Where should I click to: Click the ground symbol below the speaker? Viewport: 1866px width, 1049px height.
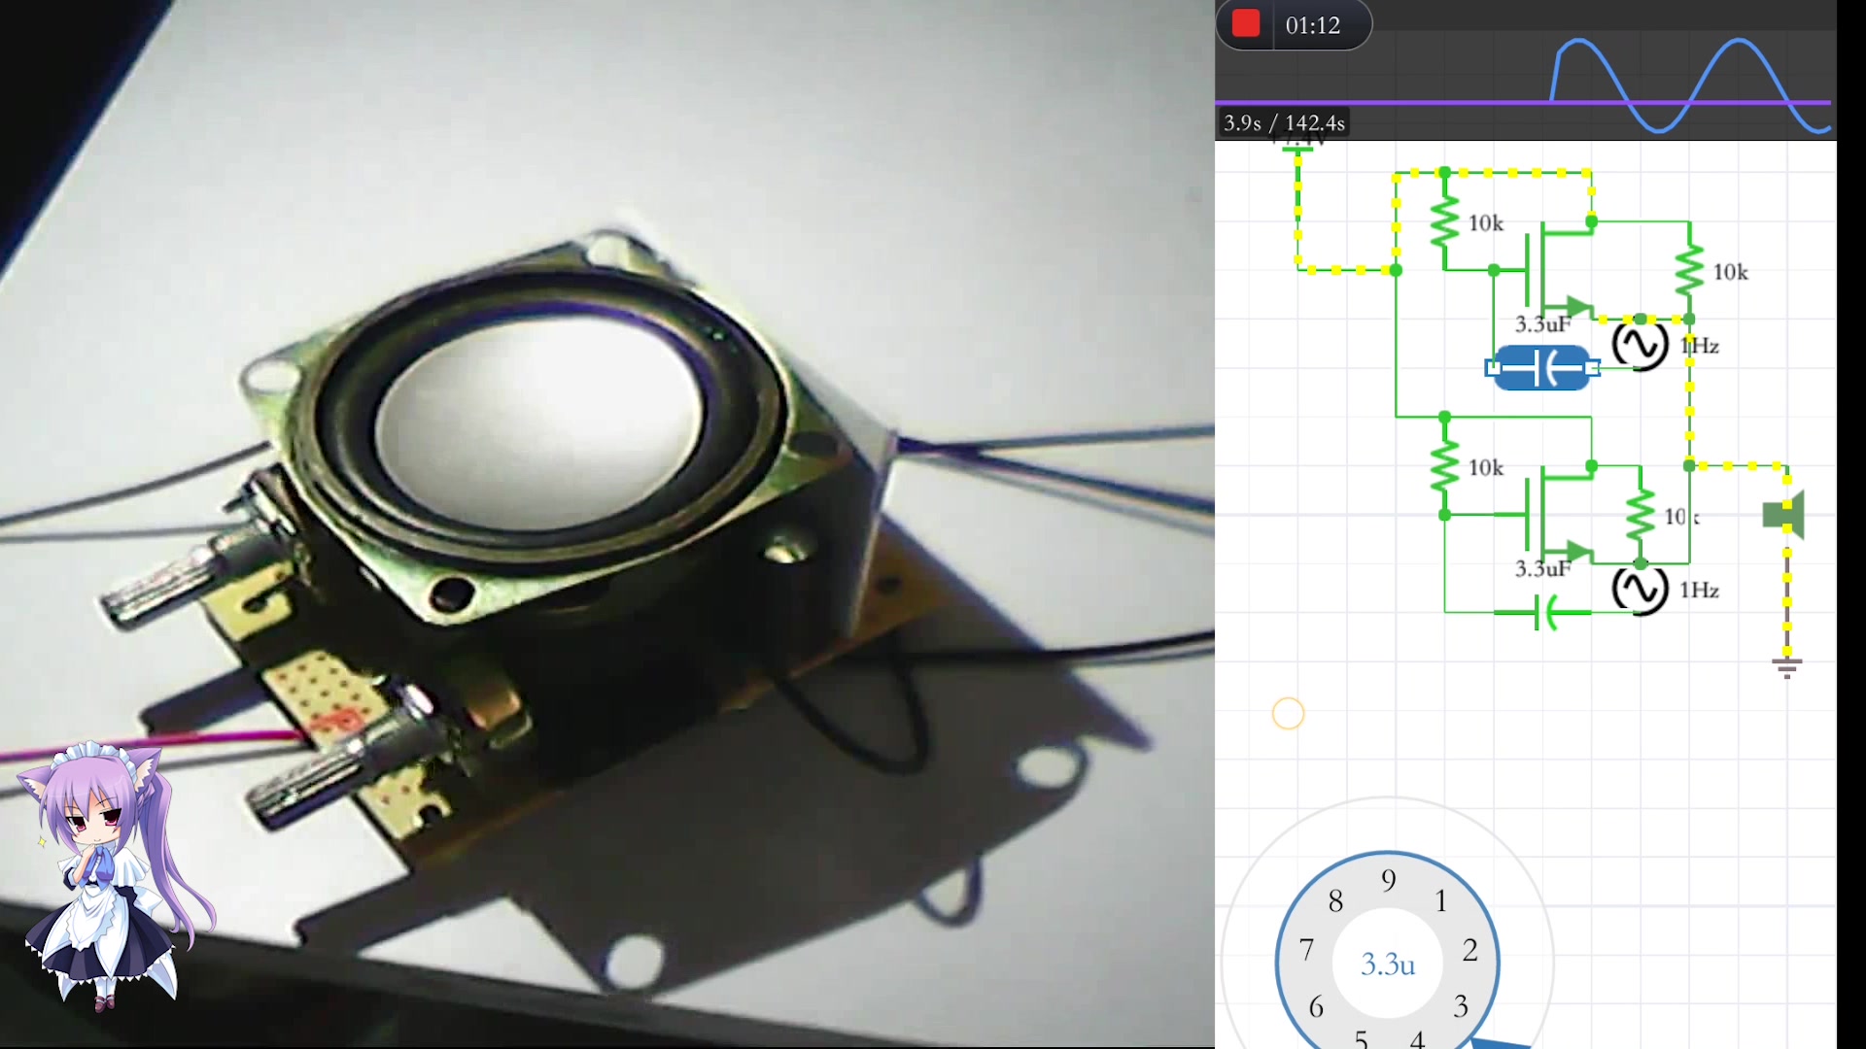click(1786, 668)
